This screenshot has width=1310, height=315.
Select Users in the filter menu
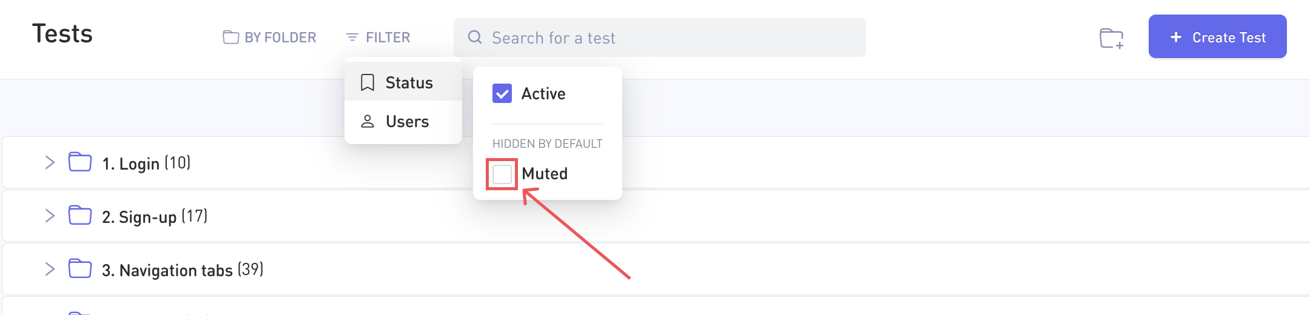(x=407, y=121)
